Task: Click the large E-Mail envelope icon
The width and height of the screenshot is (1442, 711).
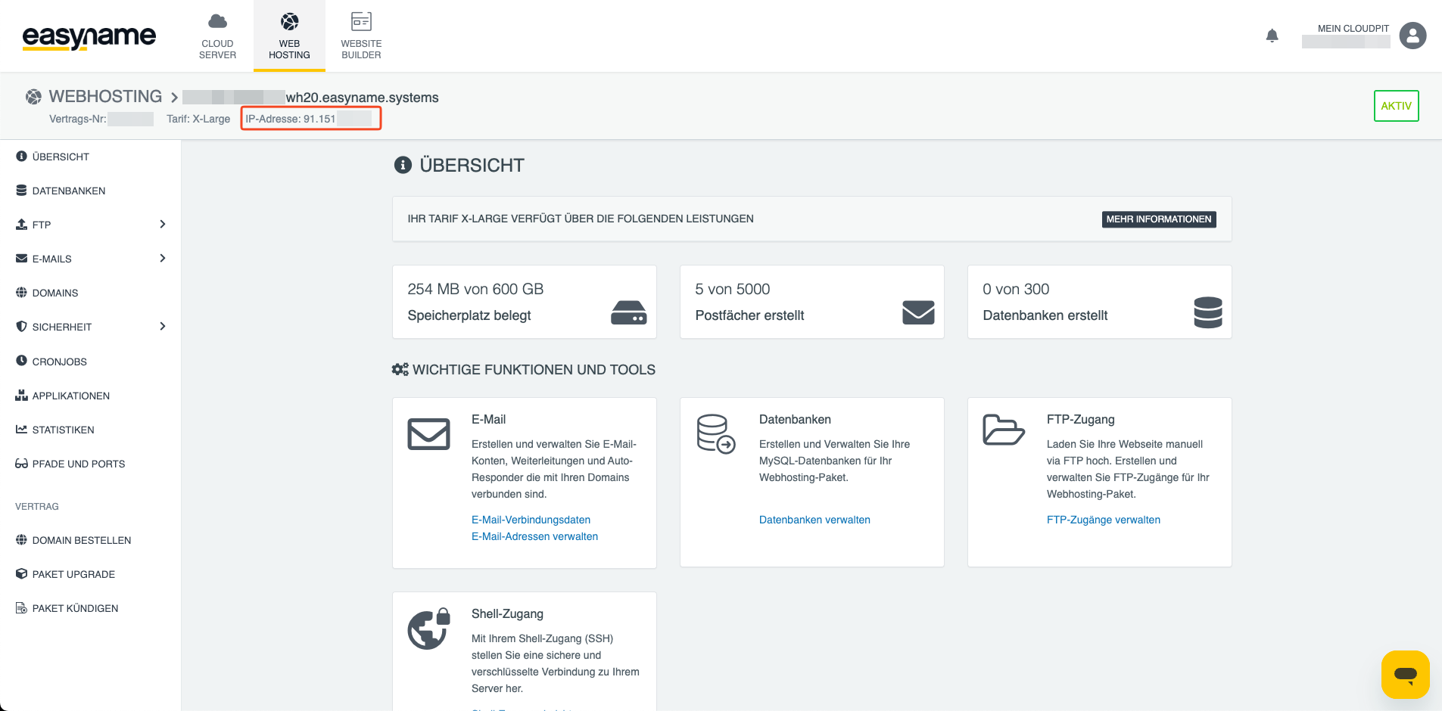Action: [429, 434]
